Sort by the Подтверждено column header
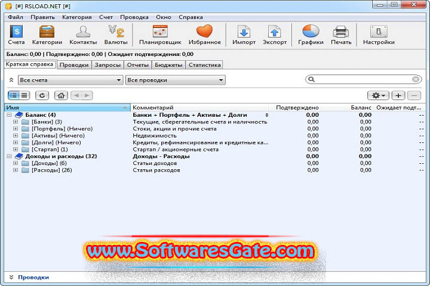430x286 pixels. point(294,108)
